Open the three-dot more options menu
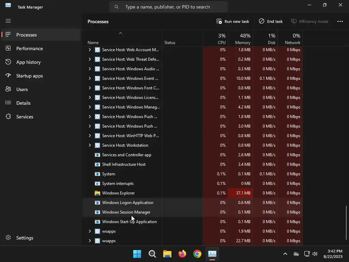 tap(340, 21)
